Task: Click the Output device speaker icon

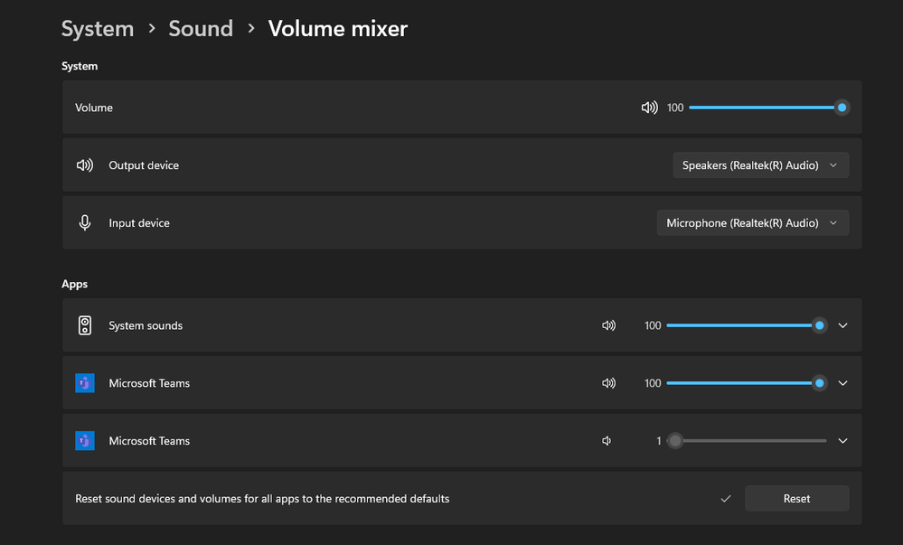Action: click(x=85, y=165)
